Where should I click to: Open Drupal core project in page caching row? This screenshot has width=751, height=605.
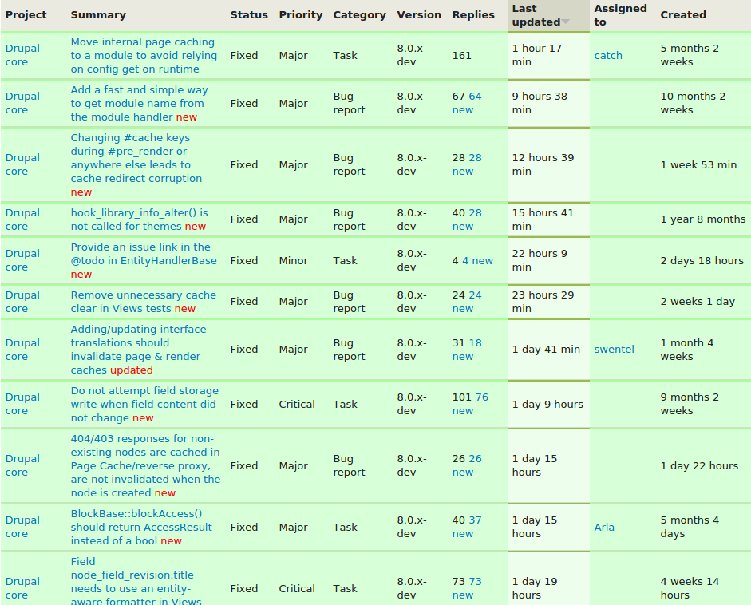pyautogui.click(x=22, y=55)
